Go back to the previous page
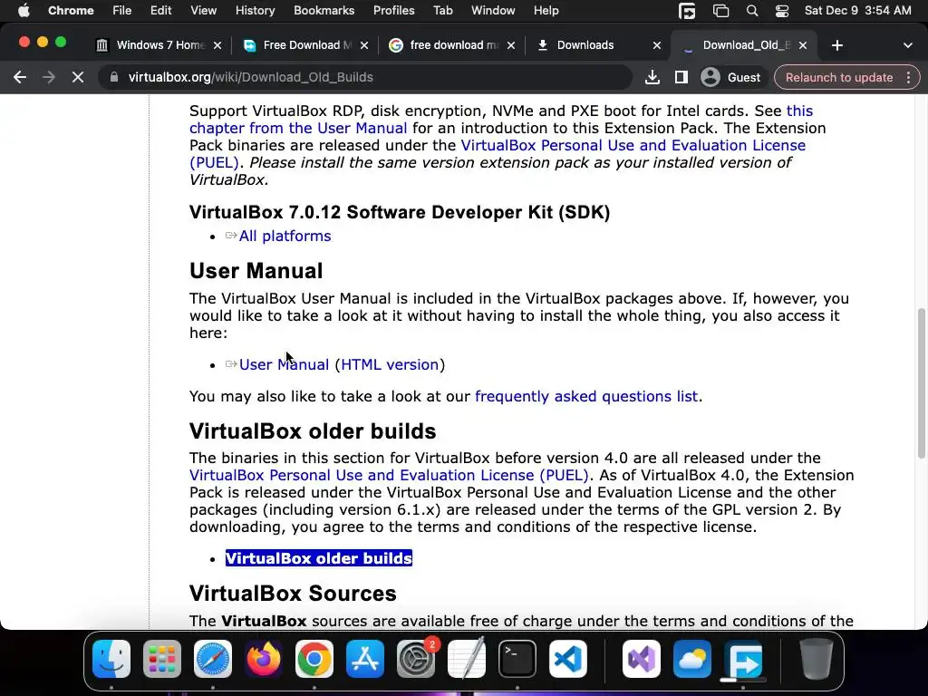Image resolution: width=928 pixels, height=696 pixels. coord(20,78)
